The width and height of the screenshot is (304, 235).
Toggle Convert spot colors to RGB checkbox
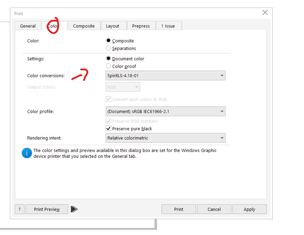tap(108, 99)
